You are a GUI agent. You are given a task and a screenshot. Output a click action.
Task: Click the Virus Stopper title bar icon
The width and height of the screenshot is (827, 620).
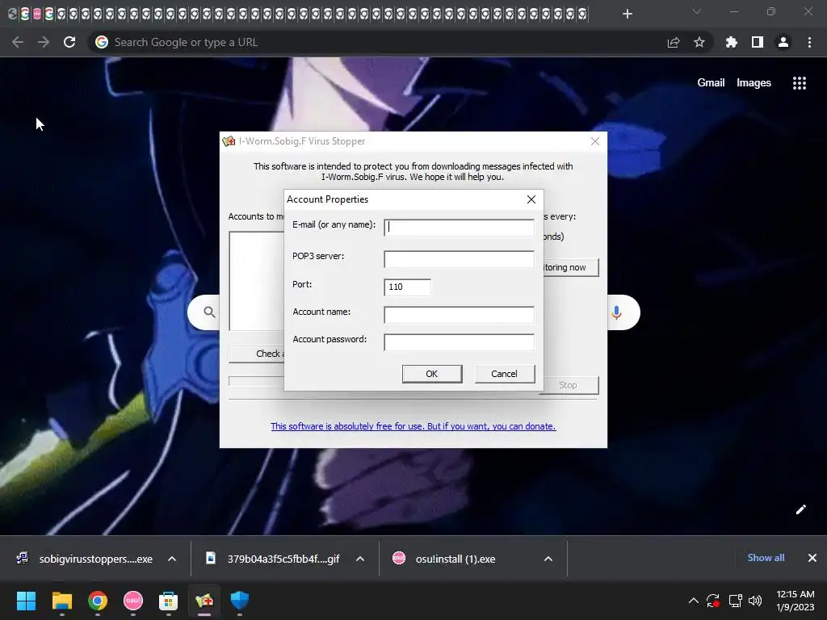tap(229, 141)
